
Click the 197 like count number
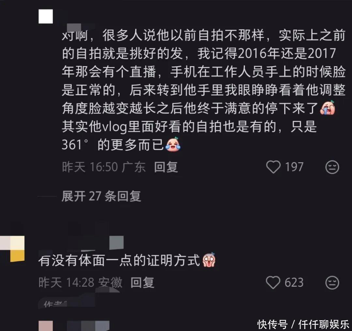(x=294, y=167)
